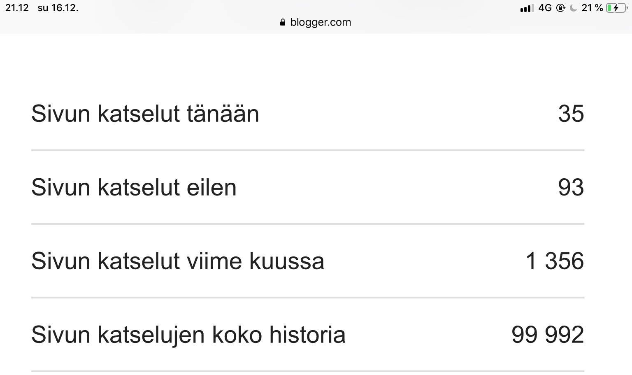
Task: Tap the date su 16.12.
Action: [58, 8]
